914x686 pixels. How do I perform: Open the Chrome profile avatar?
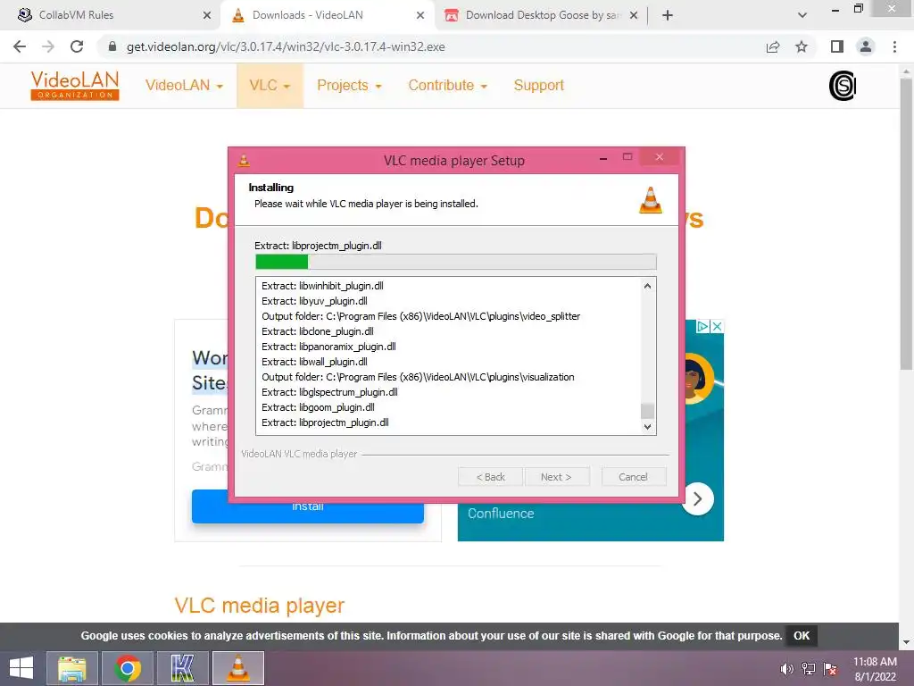pyautogui.click(x=866, y=46)
